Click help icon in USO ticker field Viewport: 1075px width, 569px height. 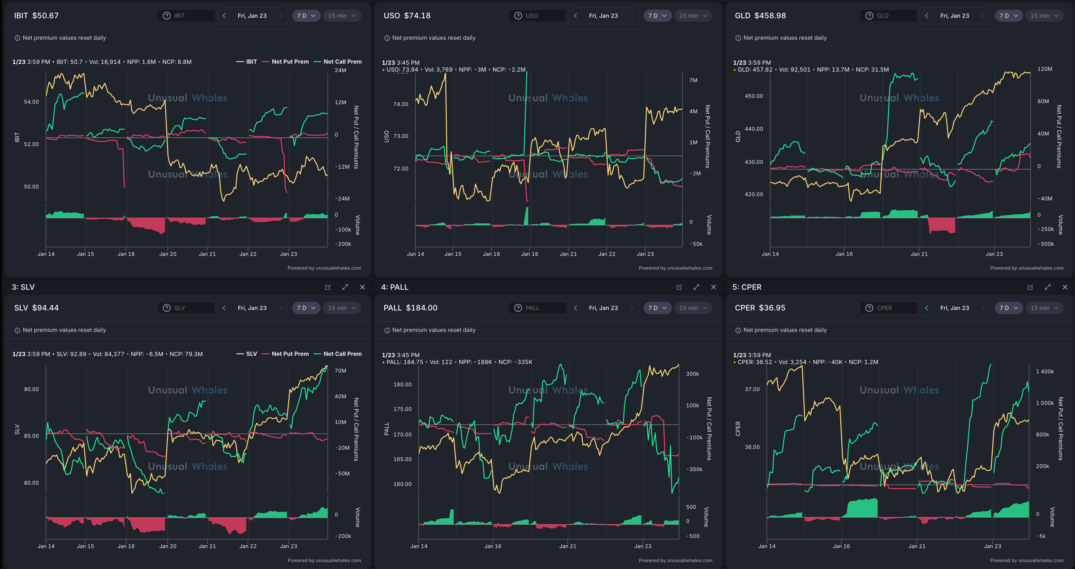click(x=518, y=16)
